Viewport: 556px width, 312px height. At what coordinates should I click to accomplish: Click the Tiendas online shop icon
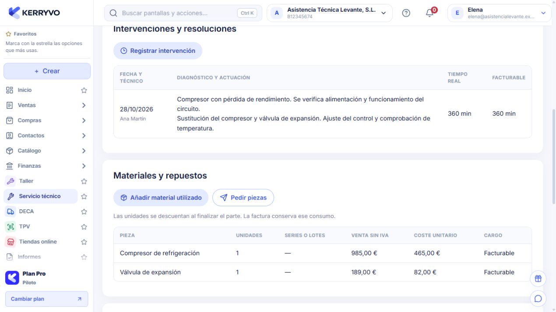[11, 242]
